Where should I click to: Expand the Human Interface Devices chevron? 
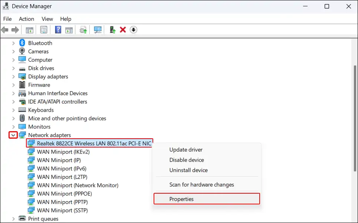(13, 93)
